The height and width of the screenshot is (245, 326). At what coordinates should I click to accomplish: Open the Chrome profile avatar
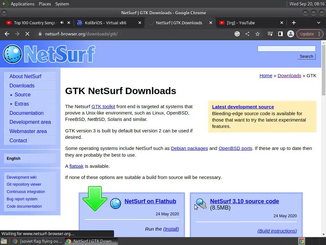tap(290, 34)
